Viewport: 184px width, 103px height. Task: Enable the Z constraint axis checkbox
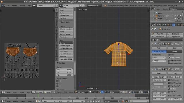coord(57,86)
